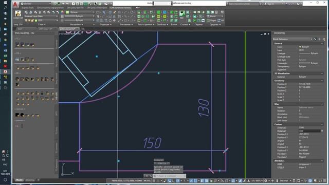
Task: Click the REF icon in the ribbon
Action: point(182,14)
